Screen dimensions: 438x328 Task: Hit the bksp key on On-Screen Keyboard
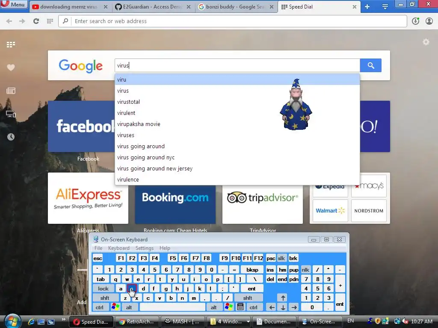point(252,270)
